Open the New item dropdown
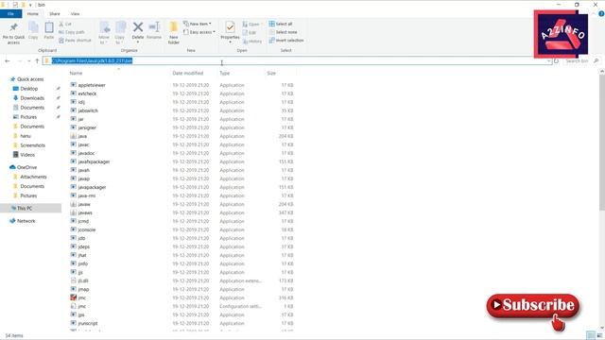Screen dimensions: 605x340 (x=198, y=24)
